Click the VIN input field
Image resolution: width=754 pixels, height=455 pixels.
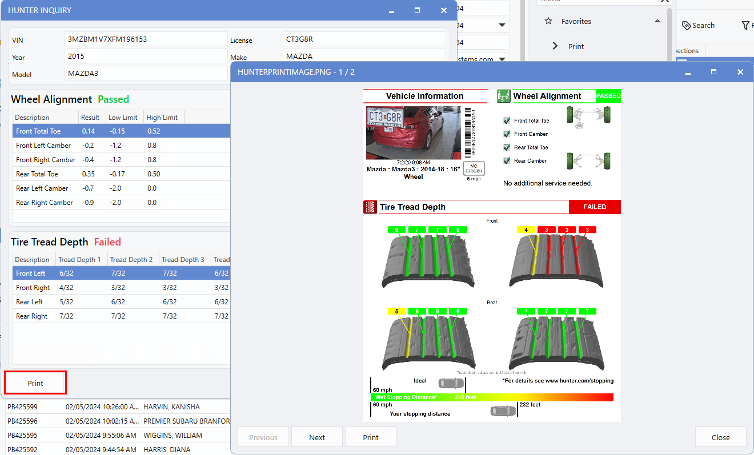[x=146, y=39]
